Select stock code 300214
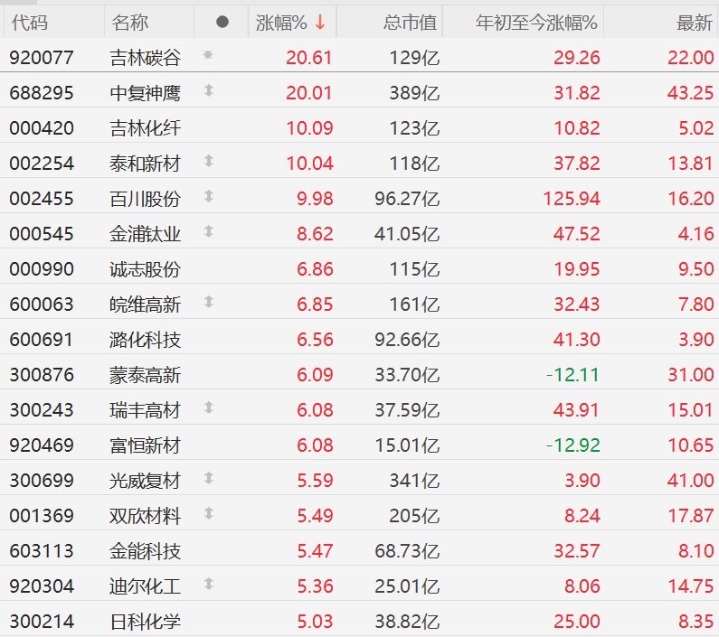 click(42, 623)
